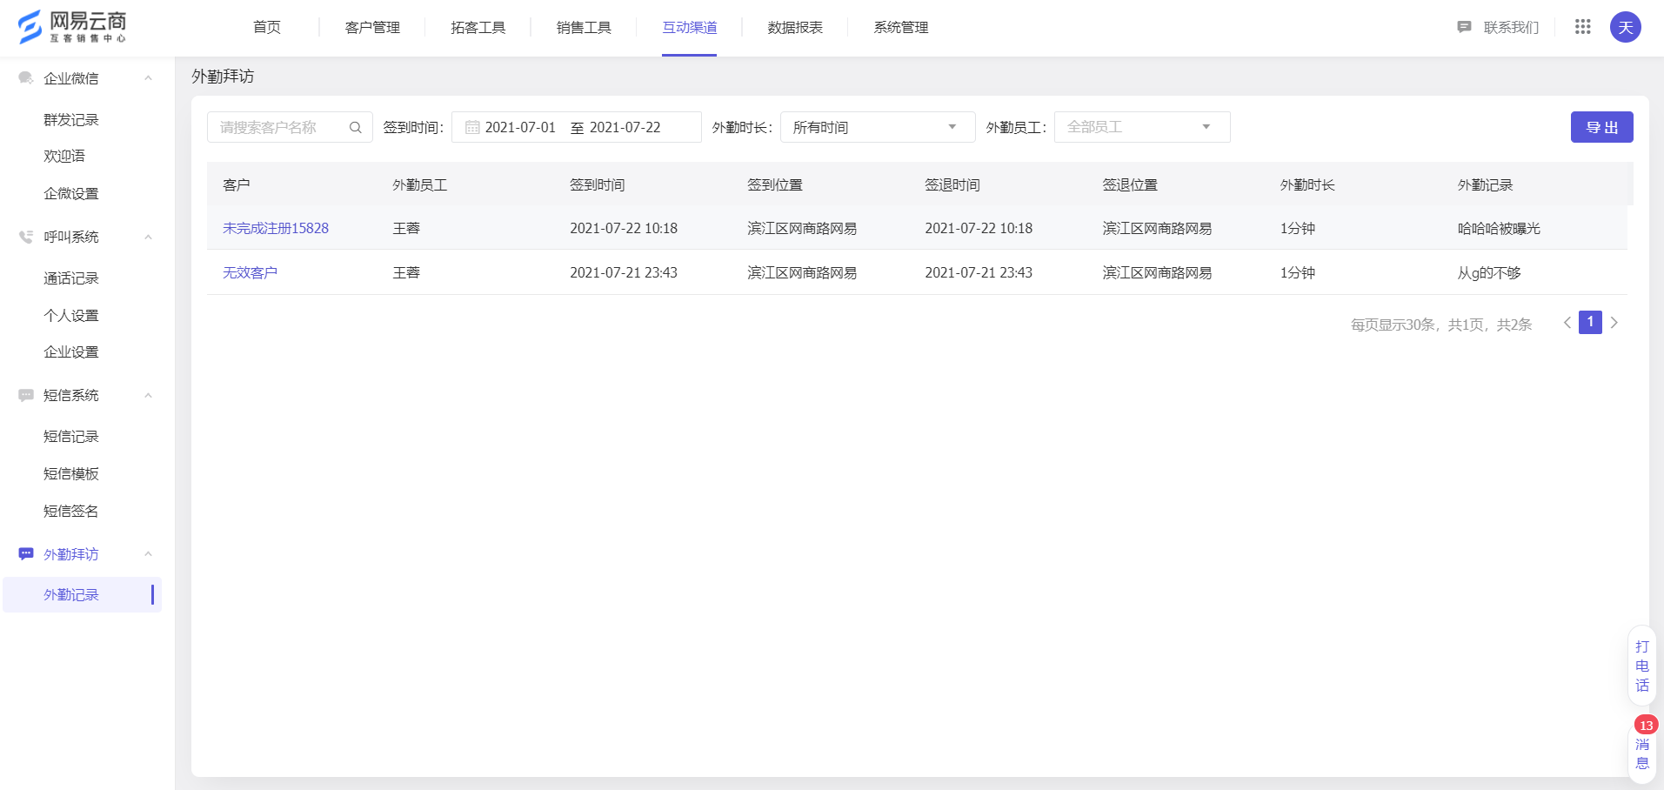Go to previous page arrow
The width and height of the screenshot is (1664, 790).
pyautogui.click(x=1567, y=323)
